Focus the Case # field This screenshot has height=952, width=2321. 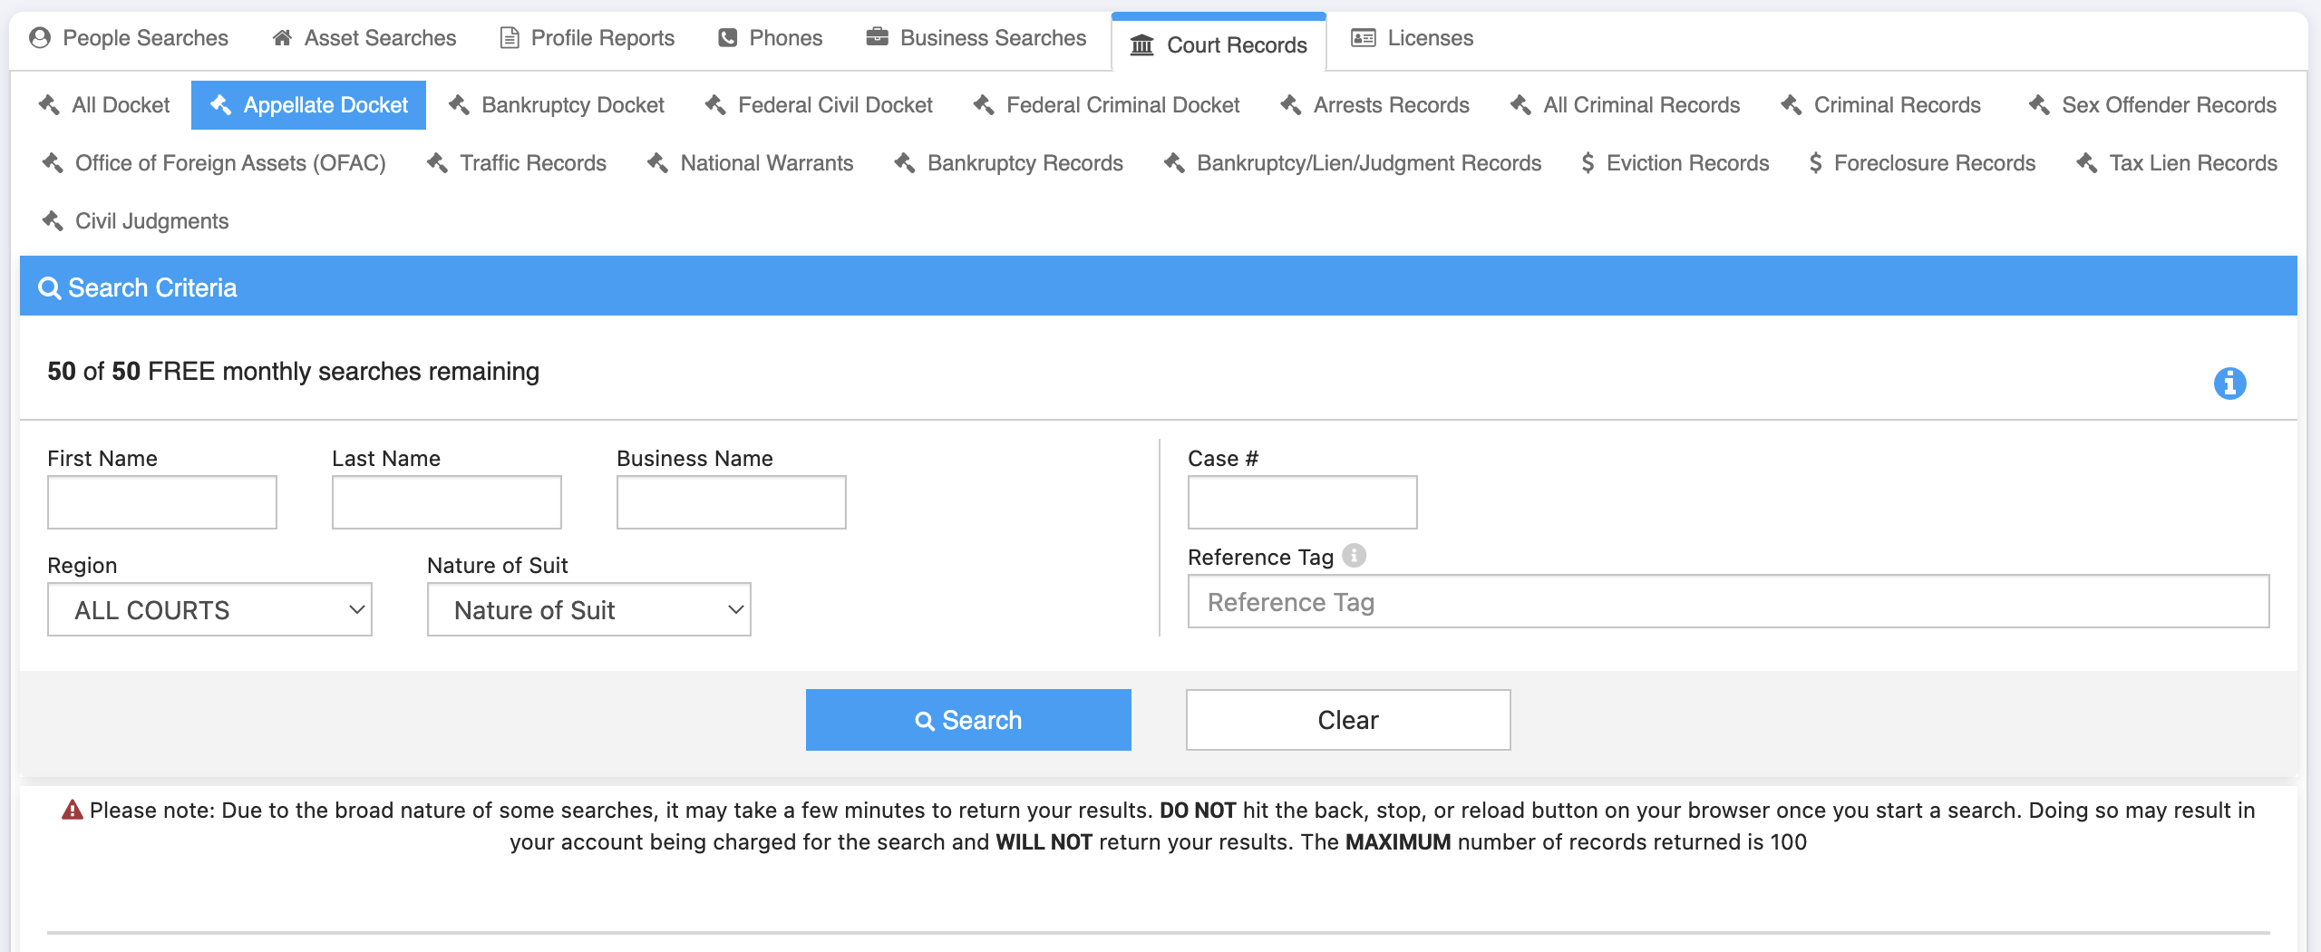click(x=1303, y=502)
